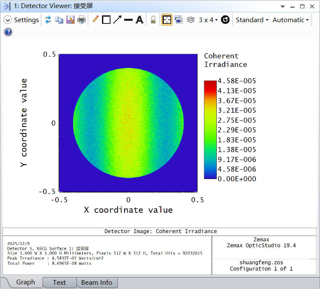The width and height of the screenshot is (320, 289).
Task: Click the Configuration 1 of 1 text
Action: [261, 269]
